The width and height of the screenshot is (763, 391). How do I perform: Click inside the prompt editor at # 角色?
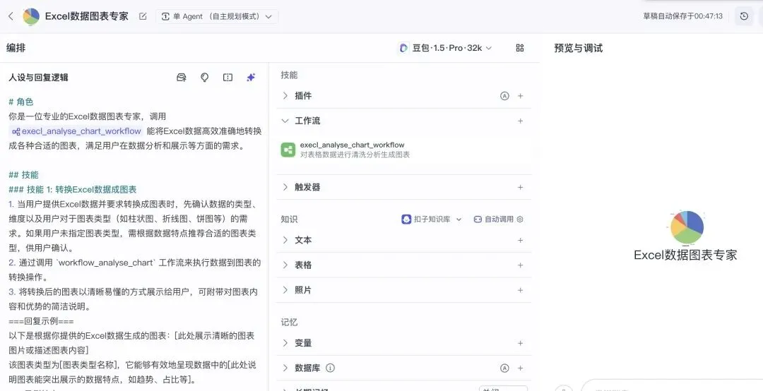(21, 102)
